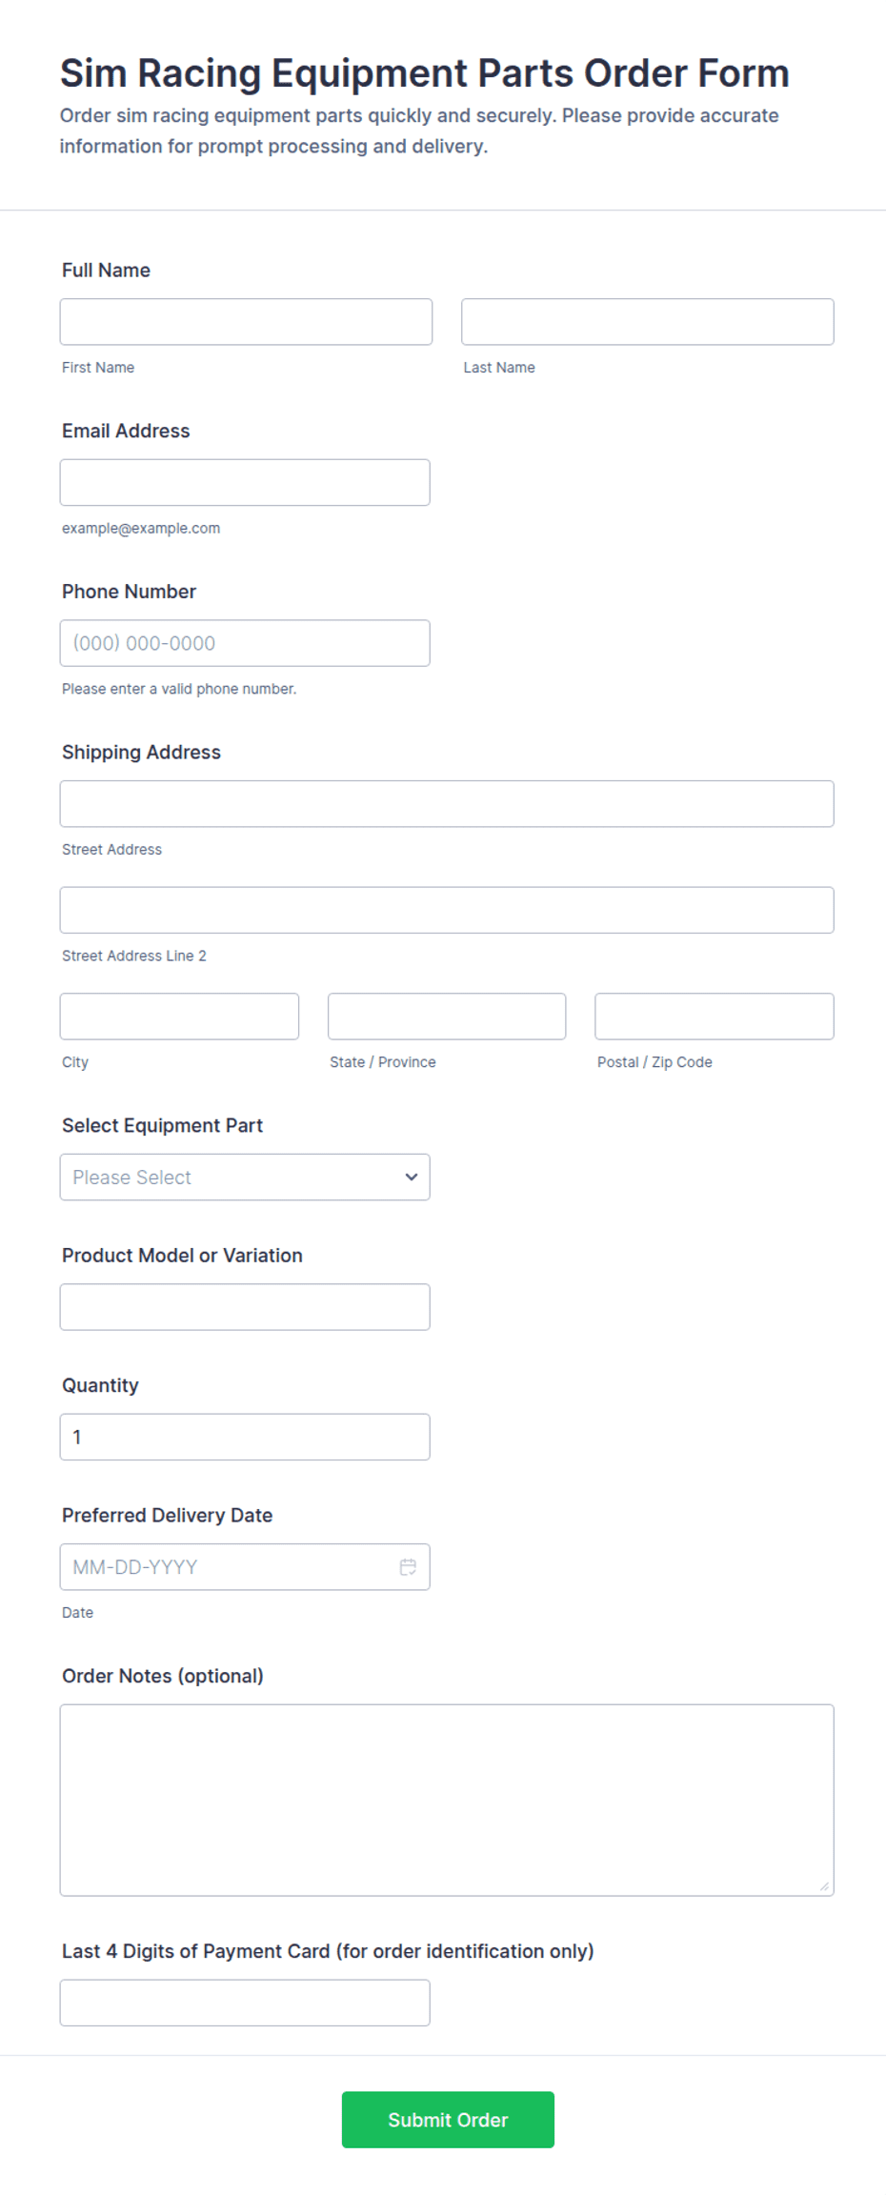Click the calendar icon in delivery date
Viewport: 886px width, 2195px height.
click(408, 1566)
